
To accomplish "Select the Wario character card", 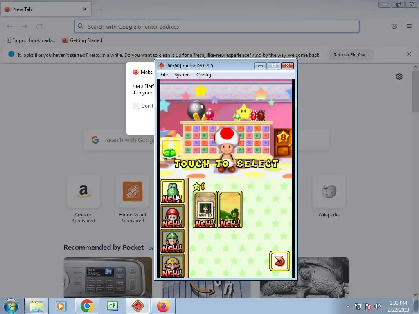I will 172,266.
